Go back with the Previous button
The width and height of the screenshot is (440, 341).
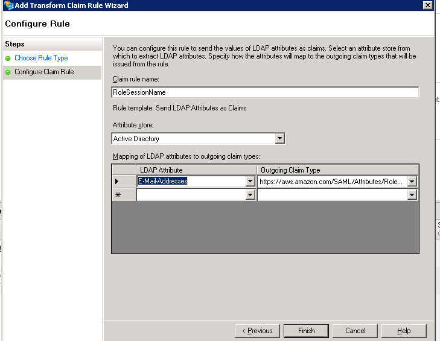click(x=257, y=331)
